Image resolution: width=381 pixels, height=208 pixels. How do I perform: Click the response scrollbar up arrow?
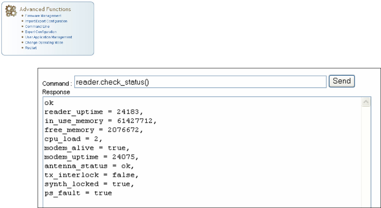click(x=366, y=102)
